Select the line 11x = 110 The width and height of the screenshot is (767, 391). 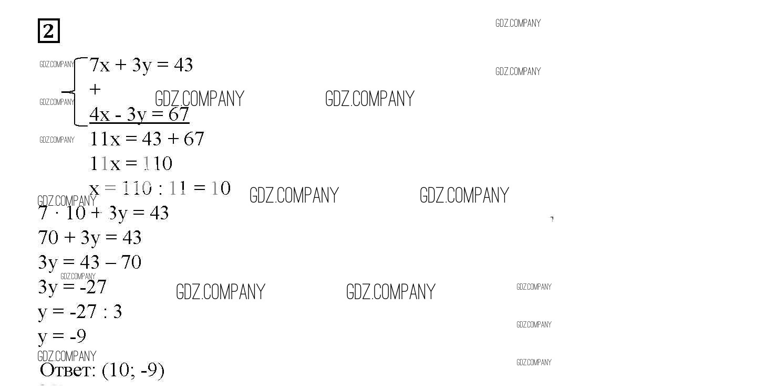(x=131, y=164)
